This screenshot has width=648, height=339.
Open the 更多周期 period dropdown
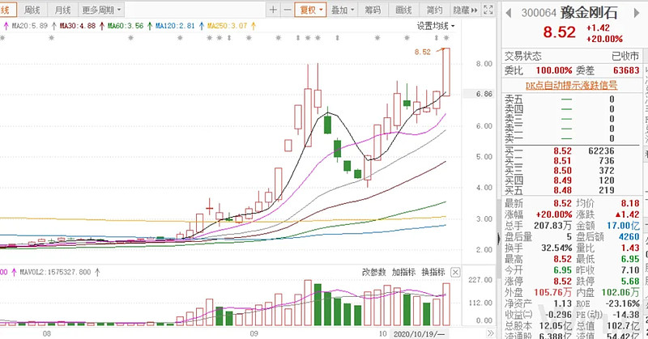(102, 10)
